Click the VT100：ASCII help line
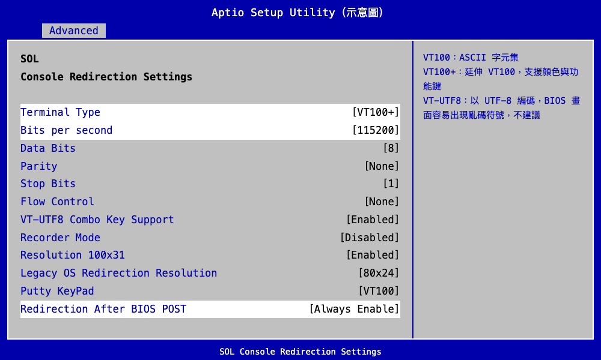Viewport: 601px width, 360px height. click(x=471, y=58)
